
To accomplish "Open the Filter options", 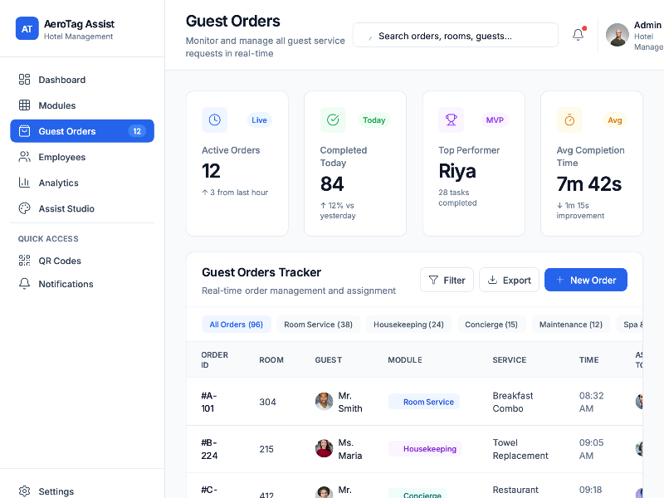I will pyautogui.click(x=447, y=280).
